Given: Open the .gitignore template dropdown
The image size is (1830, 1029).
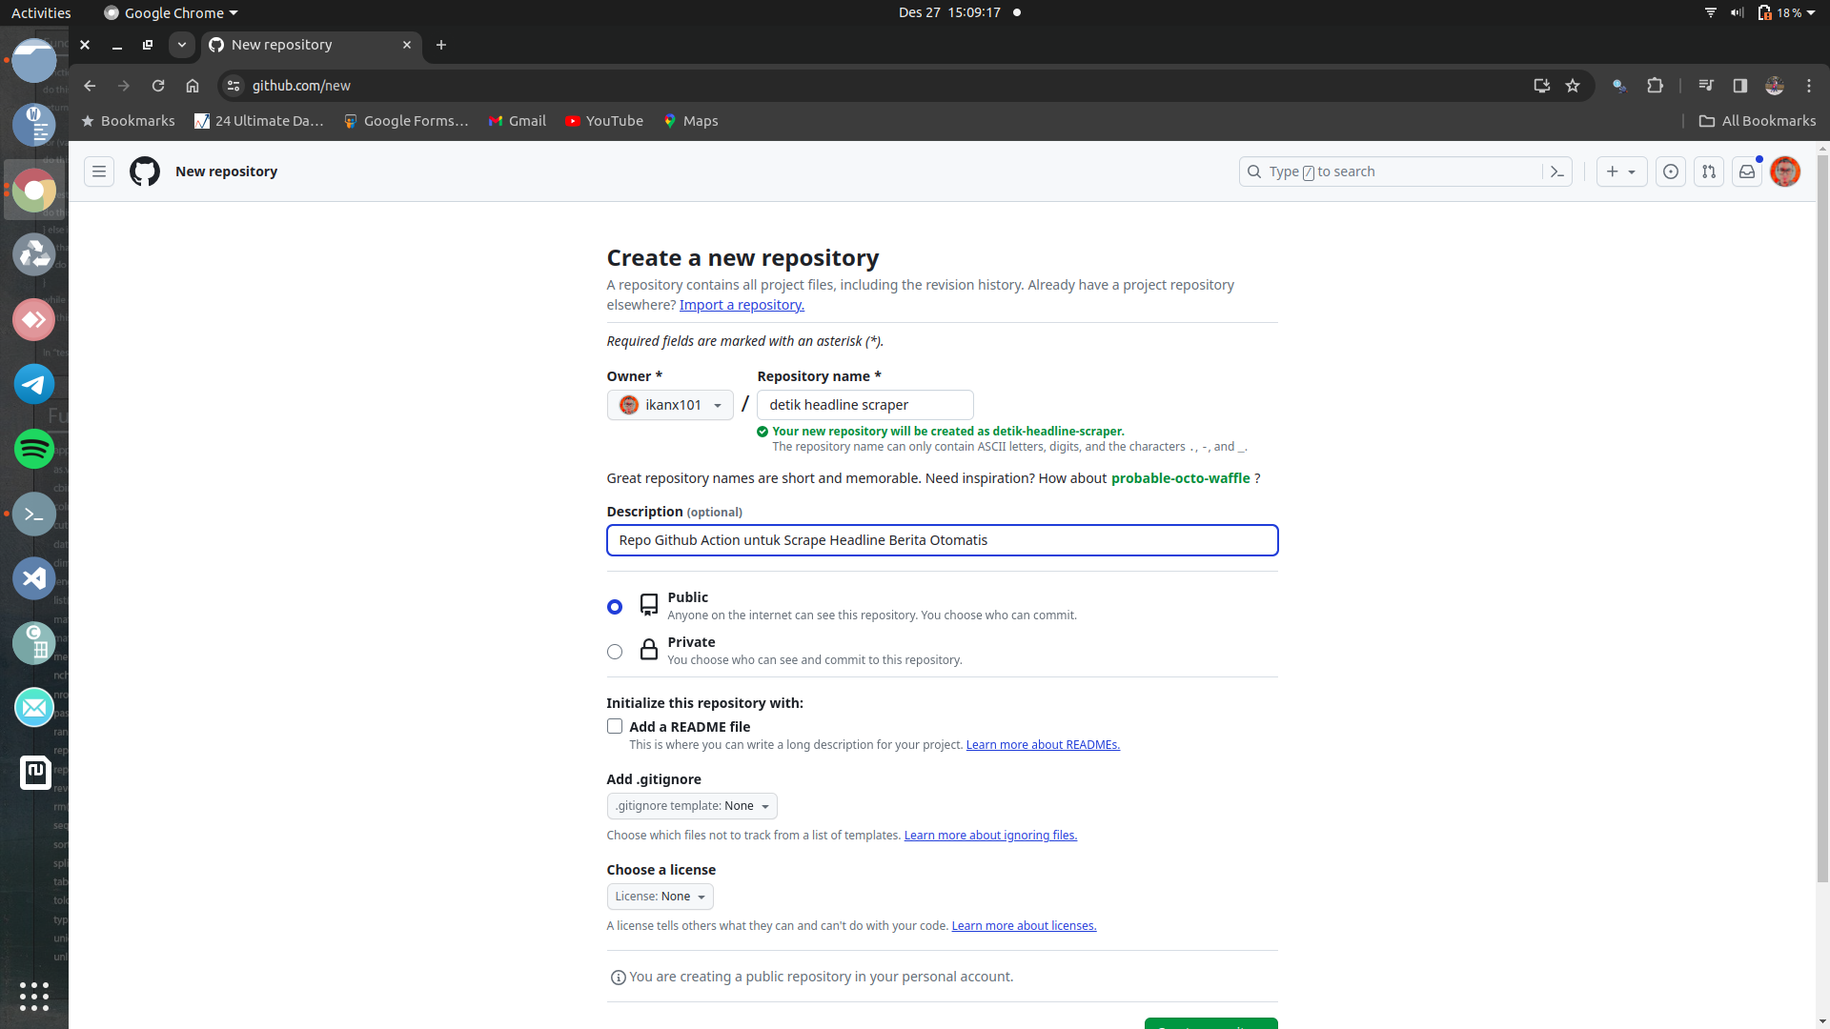Looking at the screenshot, I should click(692, 806).
